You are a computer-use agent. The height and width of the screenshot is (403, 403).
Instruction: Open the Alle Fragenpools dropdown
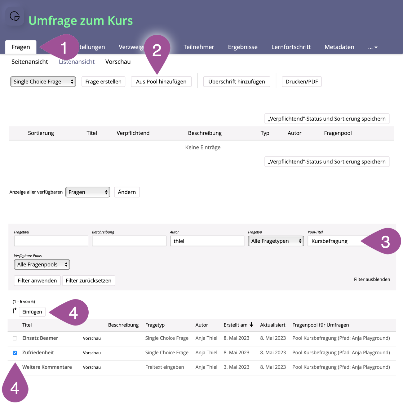click(42, 264)
